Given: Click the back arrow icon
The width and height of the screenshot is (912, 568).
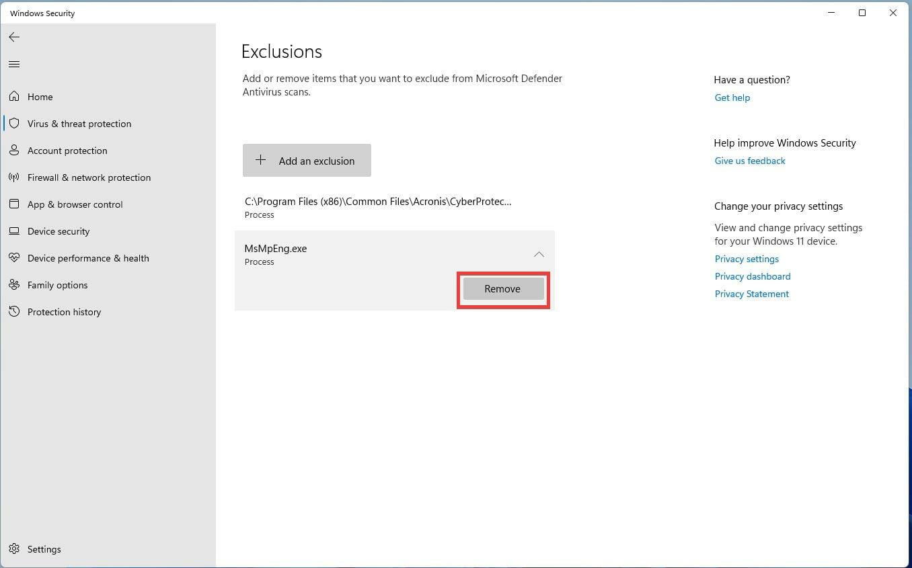Looking at the screenshot, I should [x=14, y=37].
